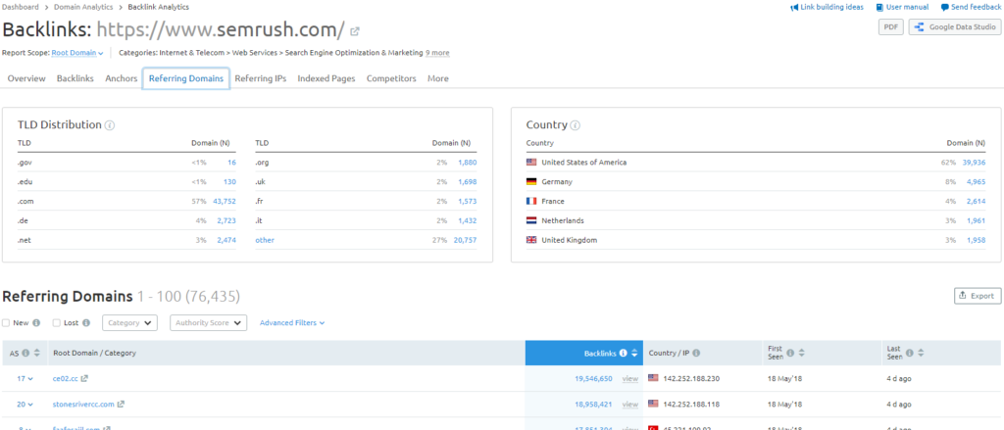Click the Root Domain / Category column header
The width and height of the screenshot is (1004, 430).
pos(94,354)
